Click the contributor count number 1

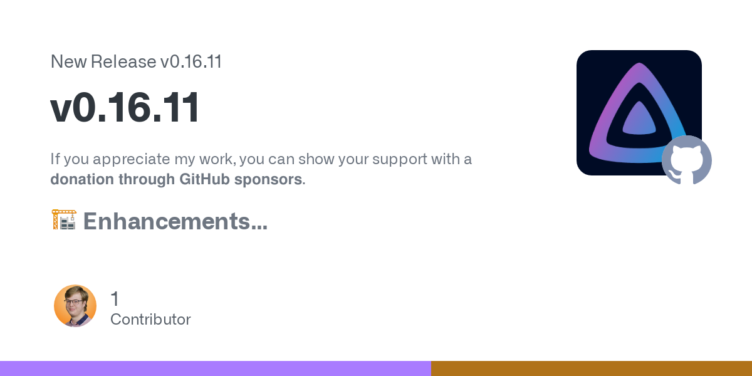tap(115, 299)
